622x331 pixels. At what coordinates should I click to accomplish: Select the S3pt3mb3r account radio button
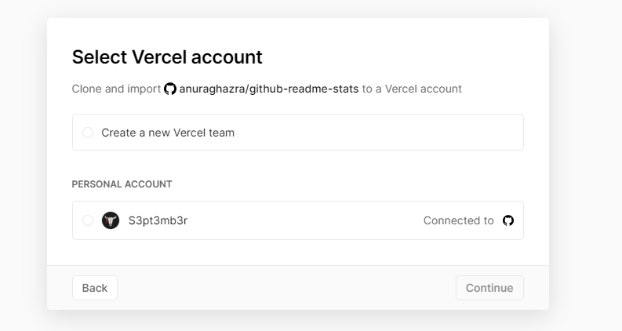click(88, 220)
